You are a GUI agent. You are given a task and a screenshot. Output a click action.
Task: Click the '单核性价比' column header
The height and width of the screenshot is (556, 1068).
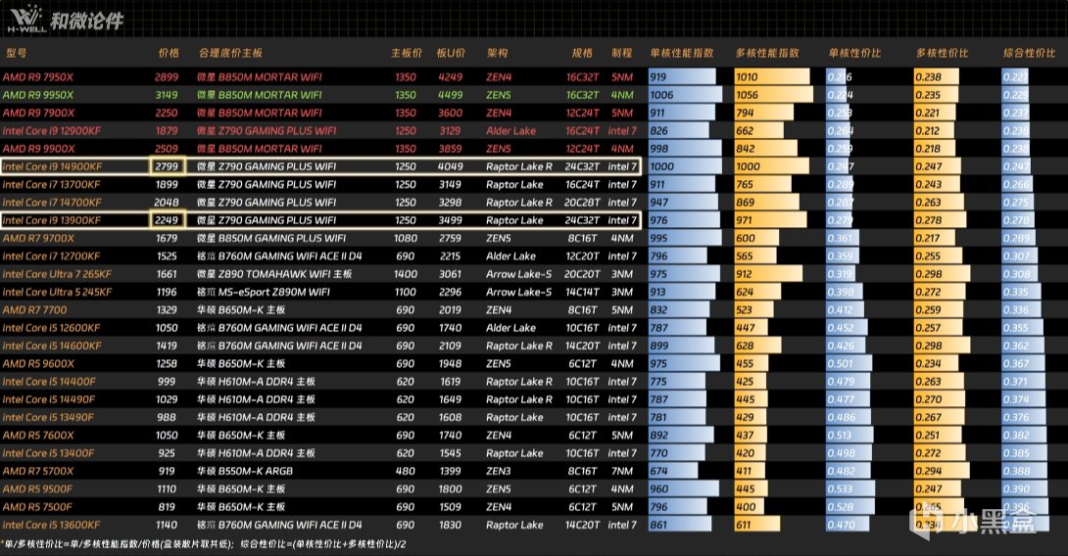854,53
